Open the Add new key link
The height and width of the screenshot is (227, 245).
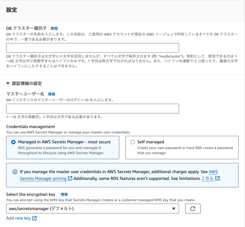pyautogui.click(x=18, y=218)
